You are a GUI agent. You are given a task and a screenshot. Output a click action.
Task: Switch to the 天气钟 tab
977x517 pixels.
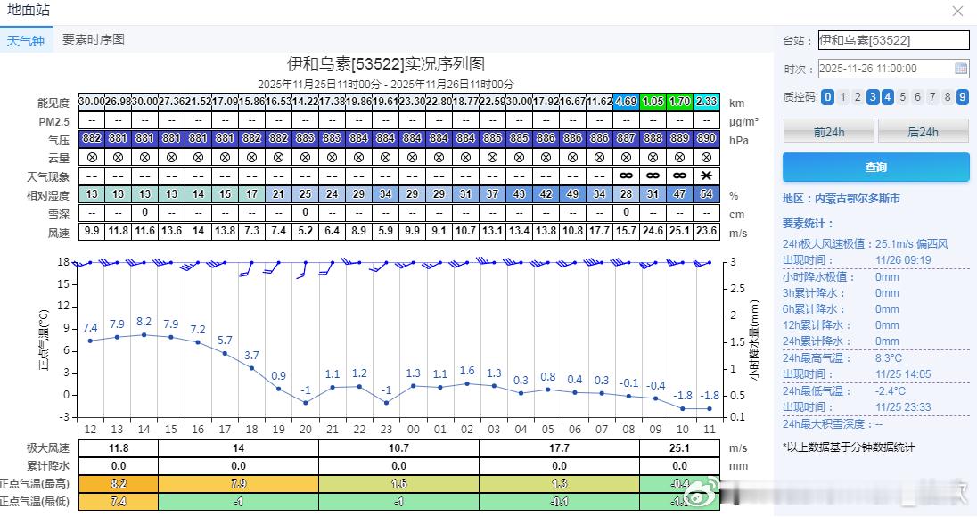pyautogui.click(x=26, y=40)
